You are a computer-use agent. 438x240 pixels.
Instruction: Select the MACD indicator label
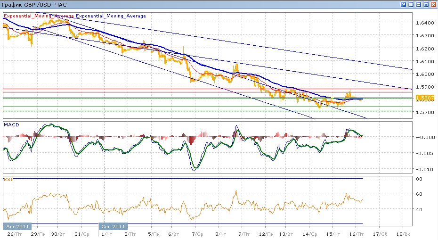(11, 125)
